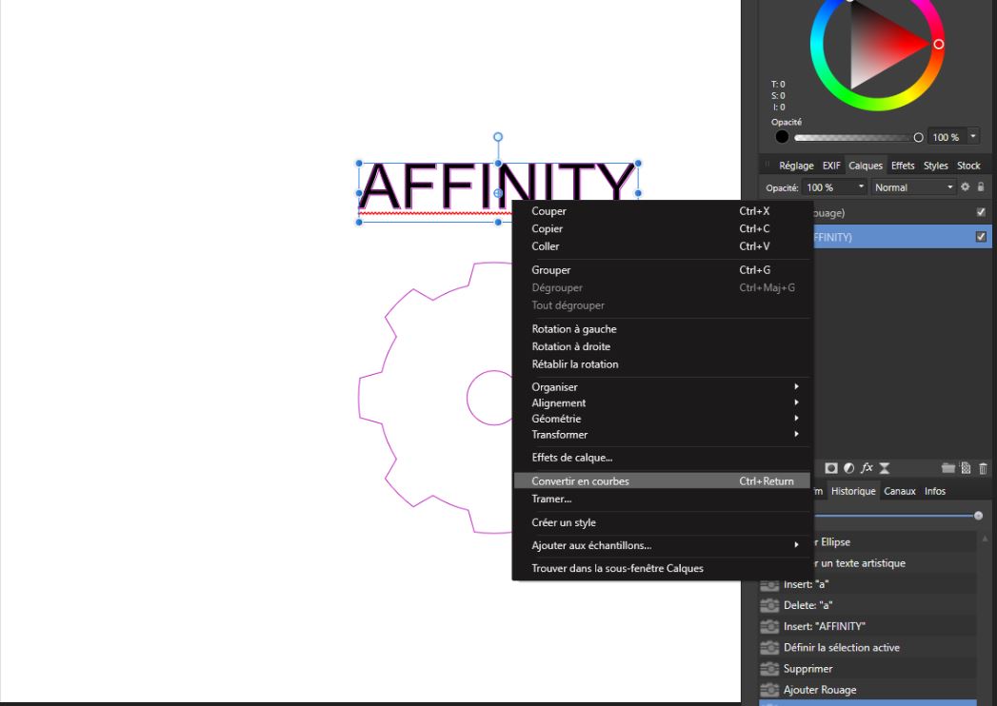
Task: Choose Couper from the context menu
Action: (x=661, y=211)
